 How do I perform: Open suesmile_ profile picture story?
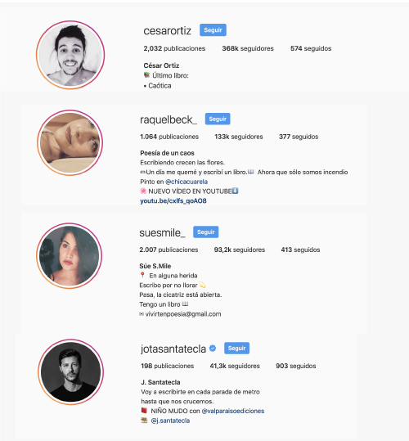click(70, 256)
